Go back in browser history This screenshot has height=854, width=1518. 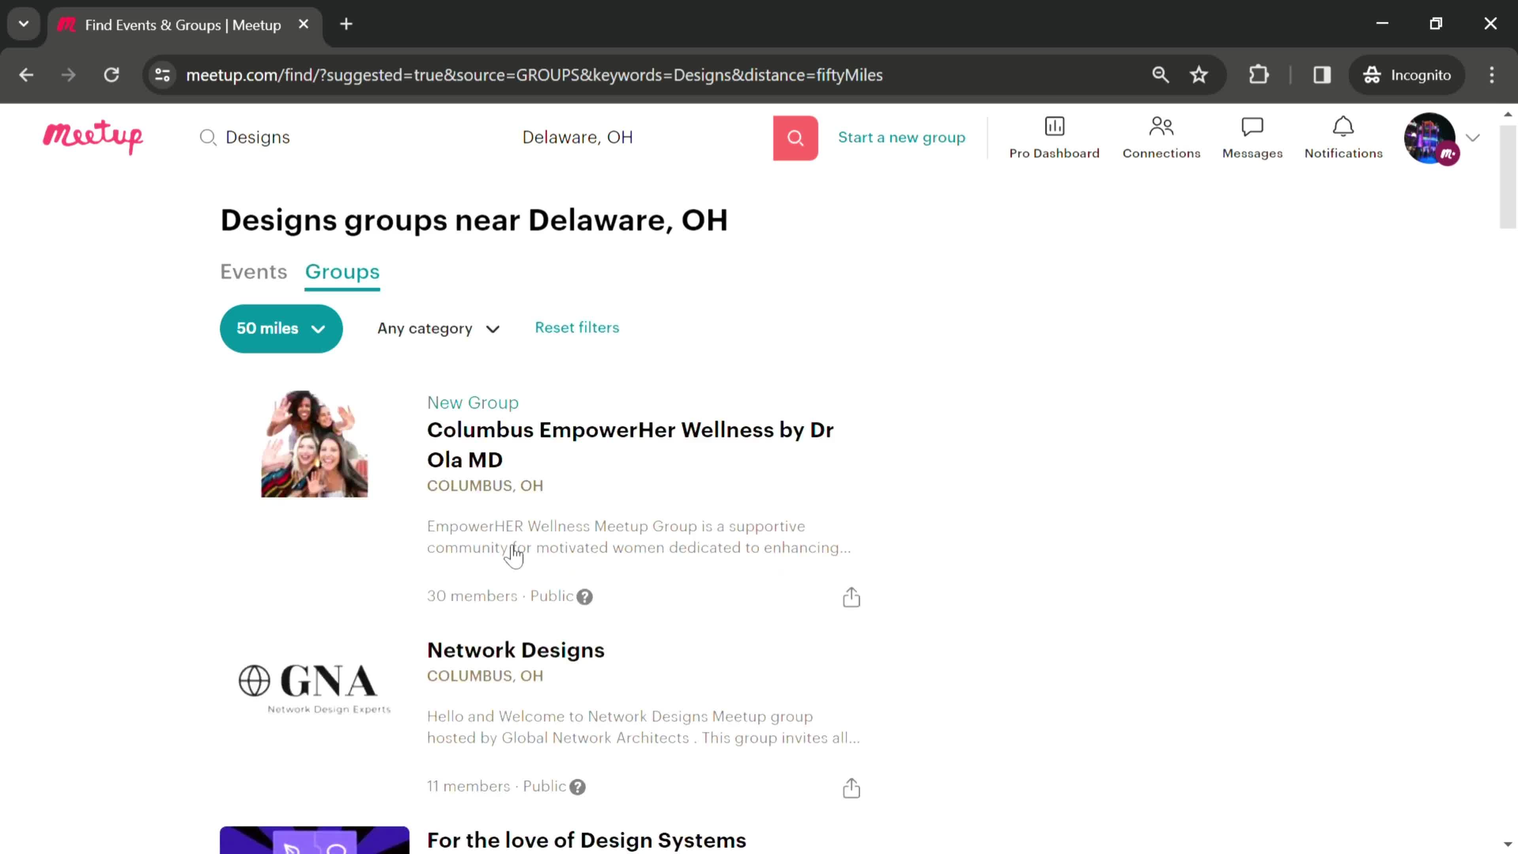[x=26, y=75]
